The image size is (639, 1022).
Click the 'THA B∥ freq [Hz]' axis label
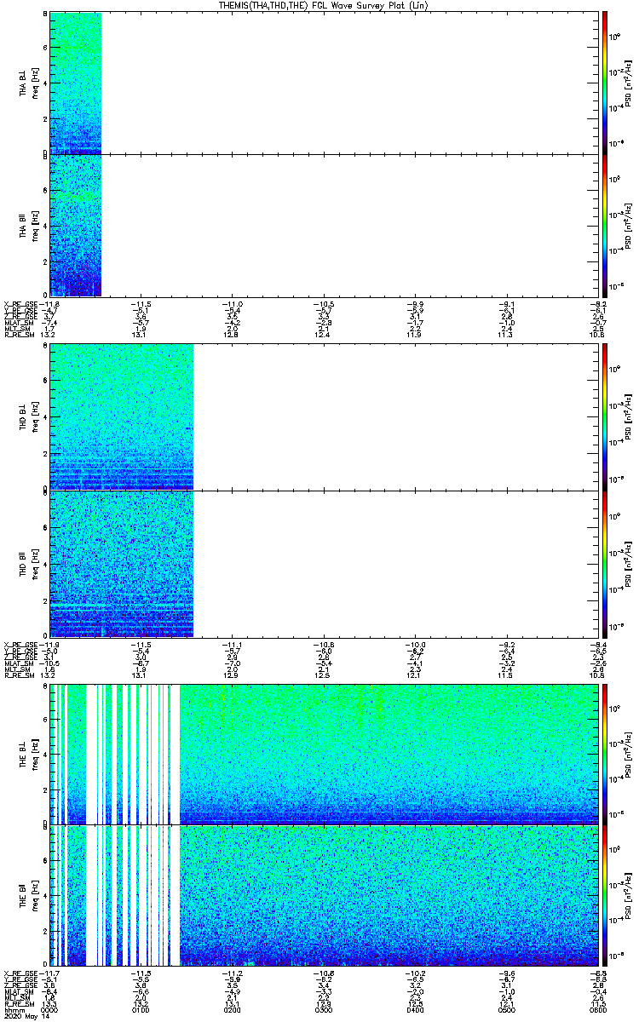coord(28,226)
